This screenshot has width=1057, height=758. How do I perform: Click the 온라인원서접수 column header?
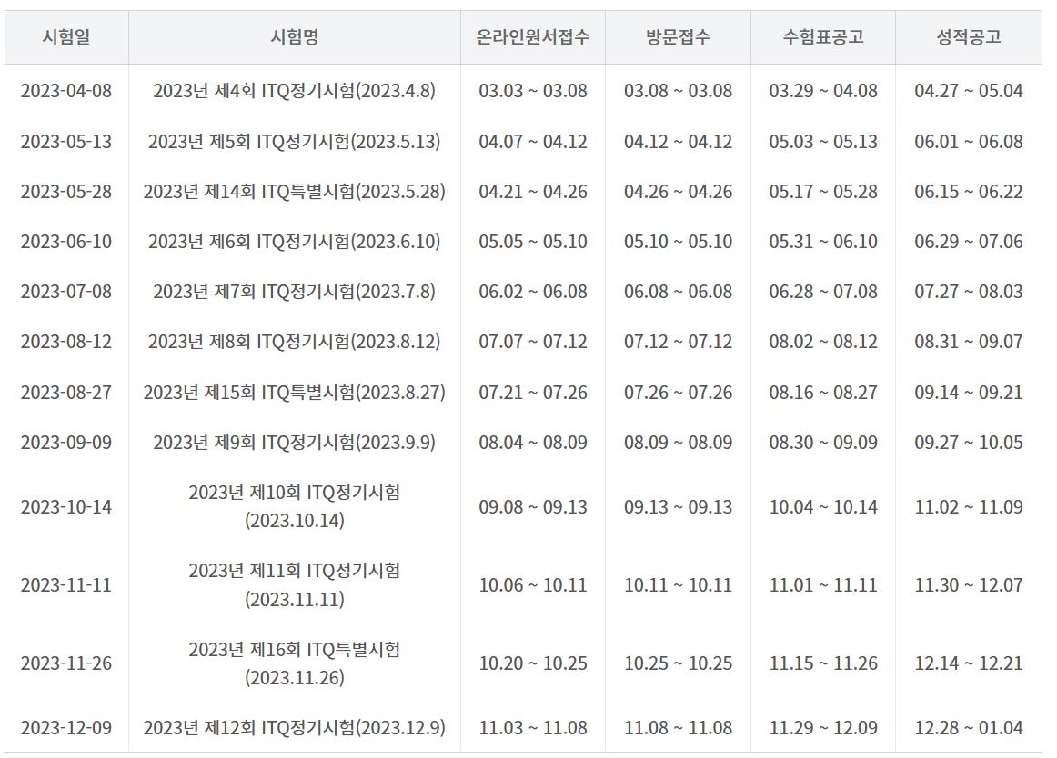532,36
